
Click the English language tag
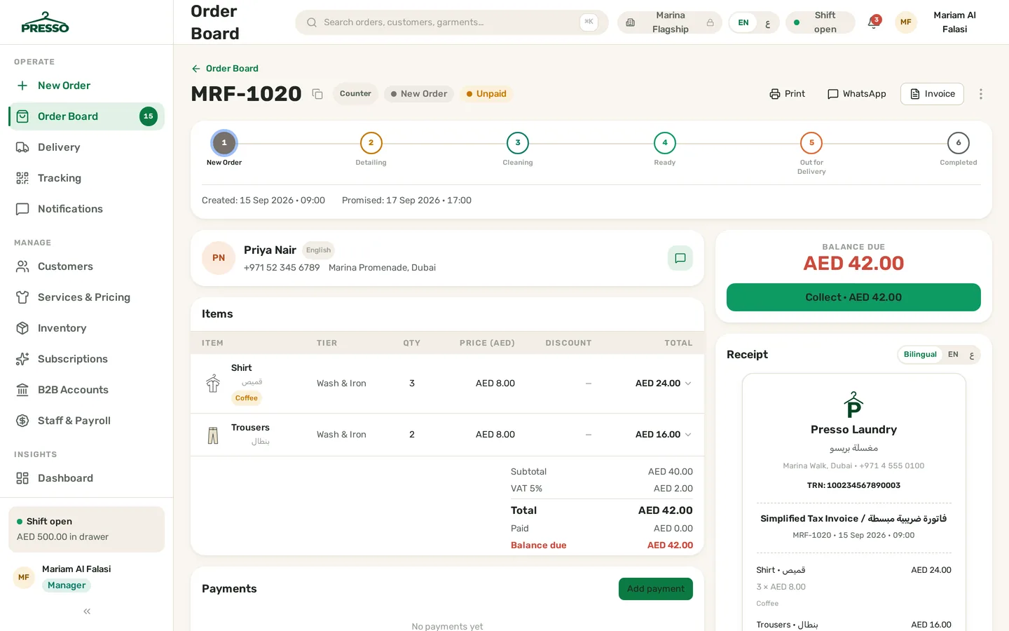(318, 250)
